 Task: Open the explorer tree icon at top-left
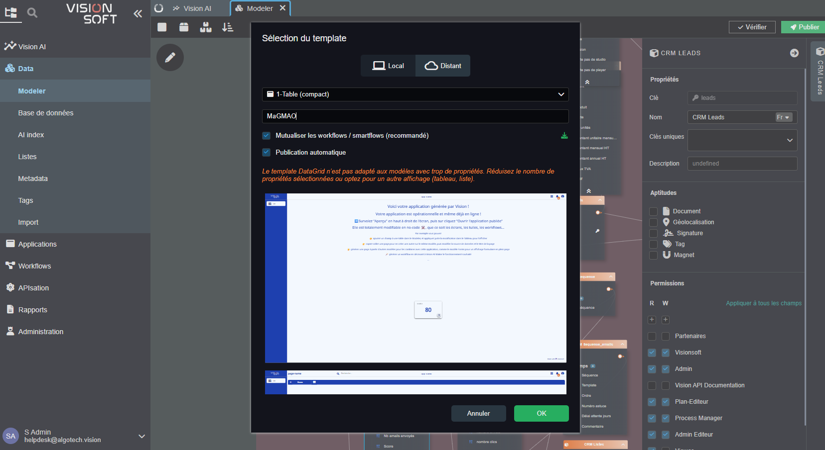click(x=10, y=13)
